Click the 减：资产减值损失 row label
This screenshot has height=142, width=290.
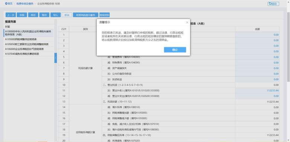(x=117, y=68)
